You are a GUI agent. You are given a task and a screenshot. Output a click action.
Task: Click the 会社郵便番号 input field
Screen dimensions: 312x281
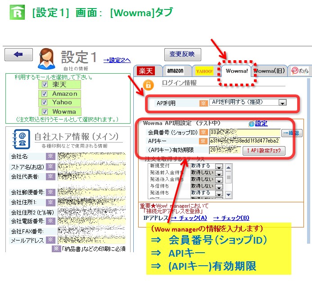click(92, 192)
